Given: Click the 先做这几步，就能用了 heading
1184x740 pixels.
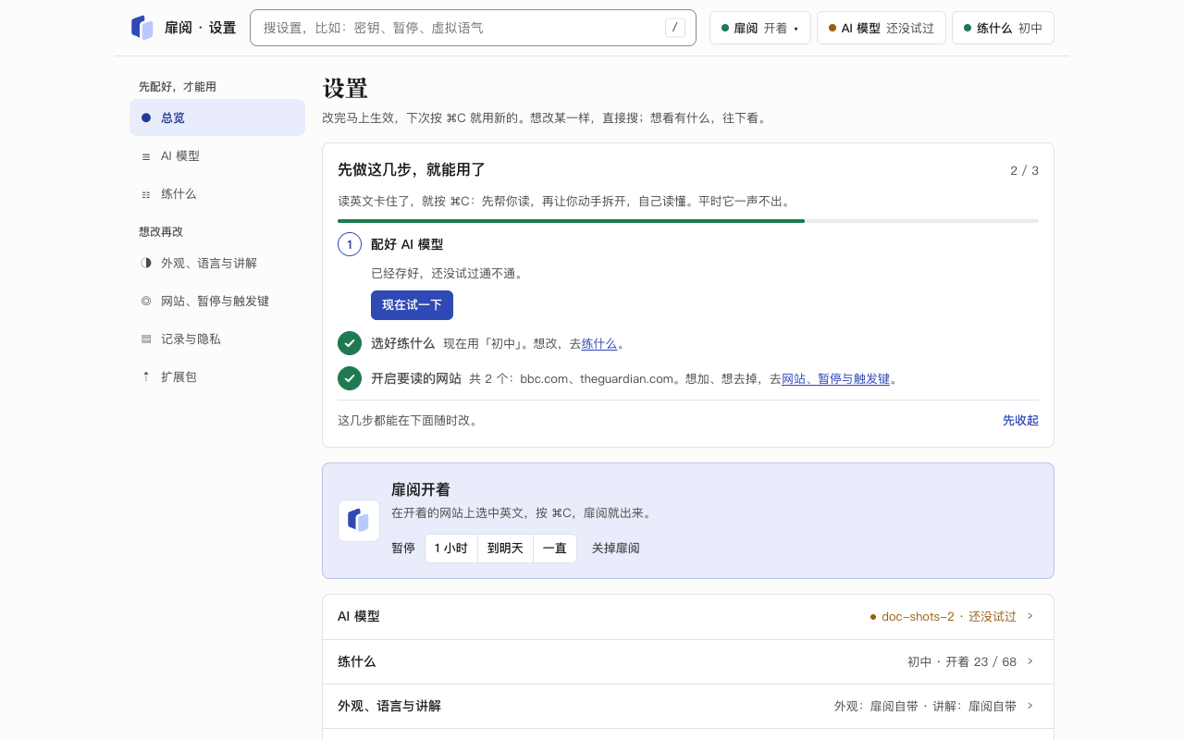Looking at the screenshot, I should click(x=412, y=170).
